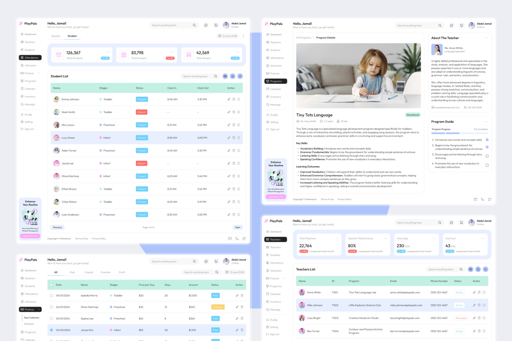
Task: Click the blue plus button in Student List
Action: 240,76
